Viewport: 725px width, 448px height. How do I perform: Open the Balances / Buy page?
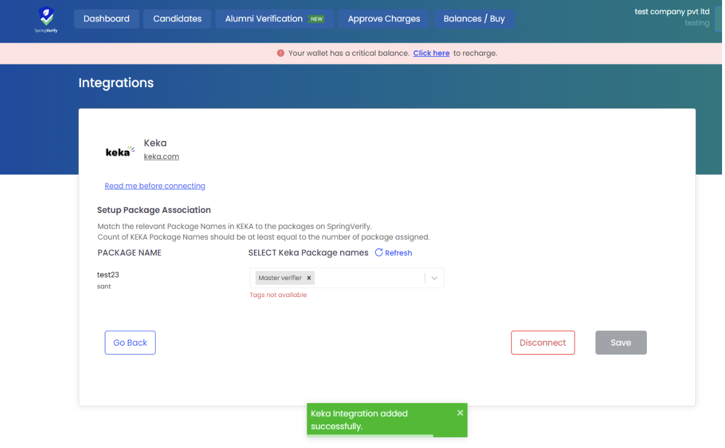[x=473, y=19]
